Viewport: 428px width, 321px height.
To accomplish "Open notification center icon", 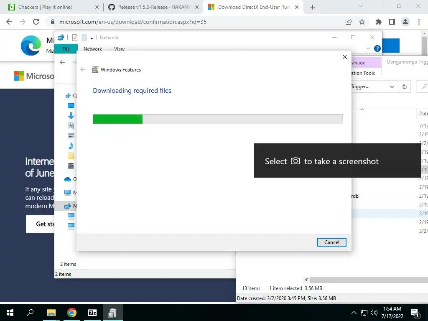I will click(x=415, y=313).
